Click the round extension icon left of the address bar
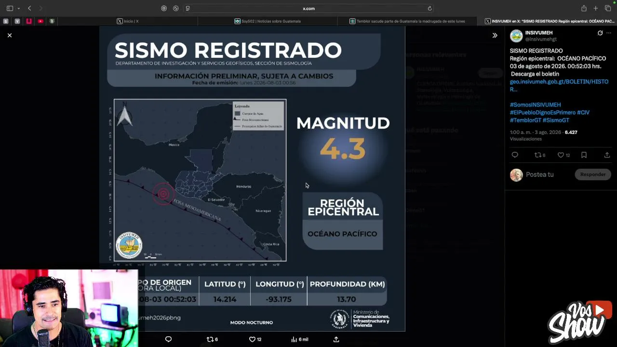Viewport: 617px width, 347px height. click(x=164, y=8)
